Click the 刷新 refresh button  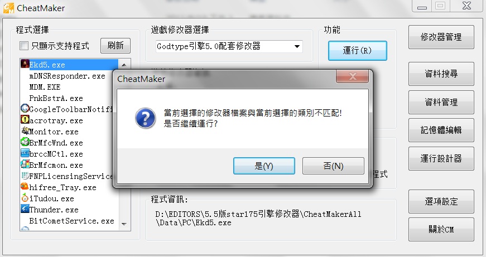tap(116, 46)
